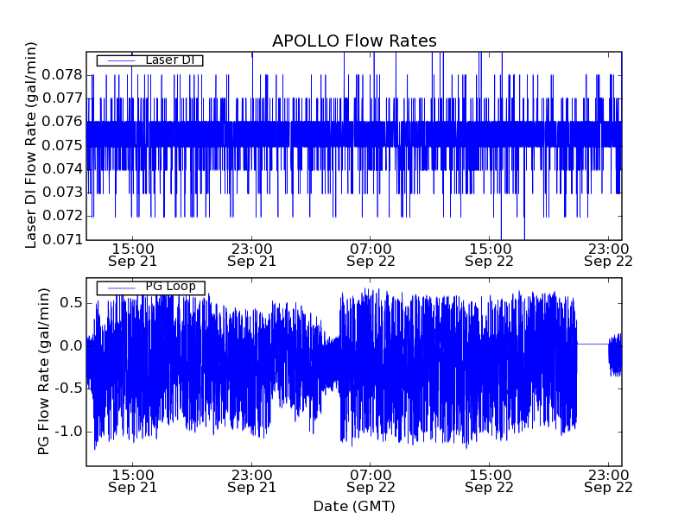Viewport: 691px width, 518px height.
Task: Click bottom chart's 23:00 Sep 22 label
Action: (608, 482)
